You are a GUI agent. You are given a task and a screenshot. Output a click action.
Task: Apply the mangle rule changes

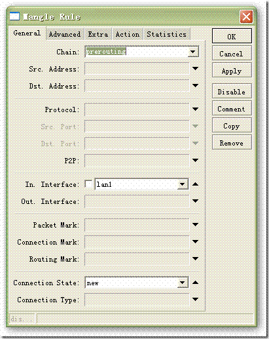tap(232, 70)
